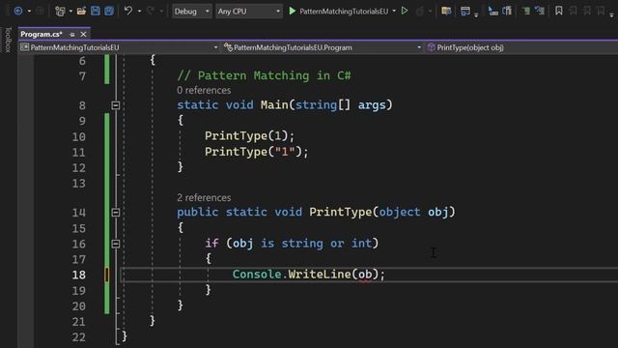The height and width of the screenshot is (348, 618).
Task: Open the PrintType(object obj) member navigation dropdown
Action: click(521, 47)
